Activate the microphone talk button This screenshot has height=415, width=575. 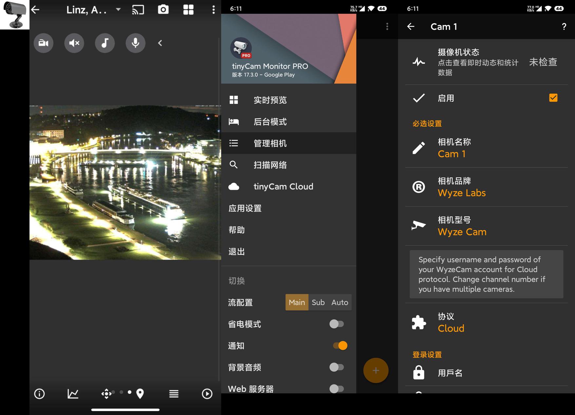click(136, 43)
